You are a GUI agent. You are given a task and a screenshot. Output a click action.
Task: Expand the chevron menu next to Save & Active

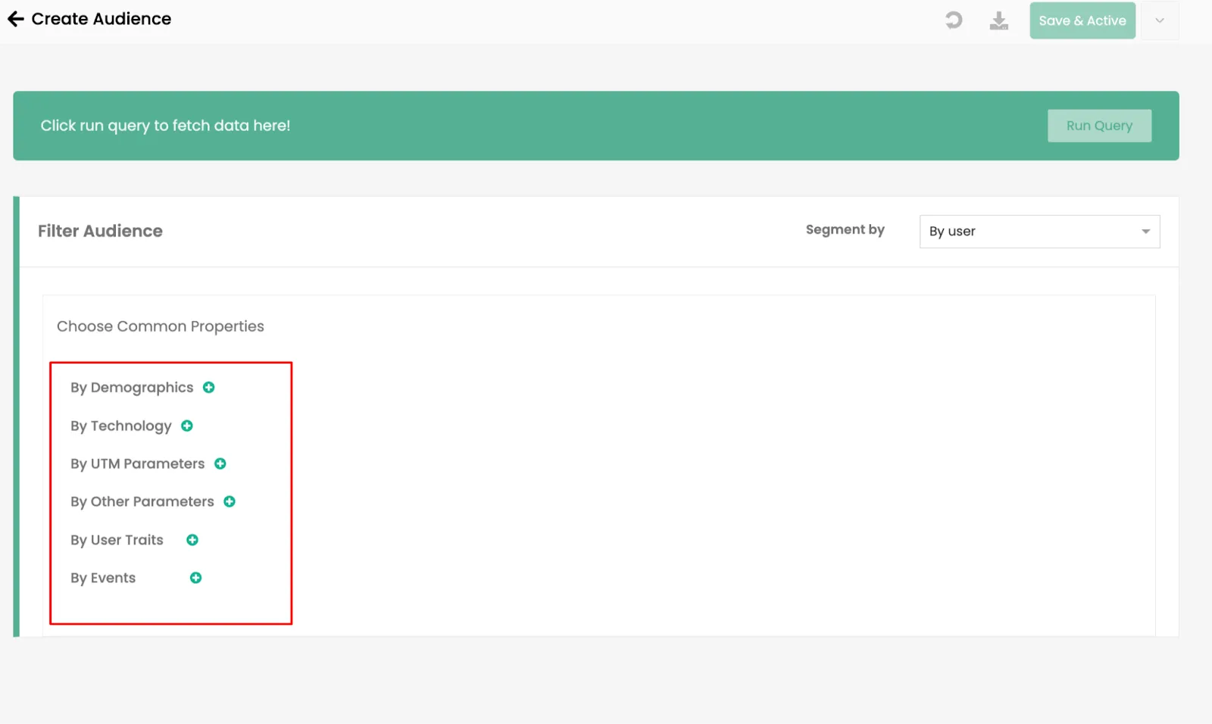(1160, 20)
